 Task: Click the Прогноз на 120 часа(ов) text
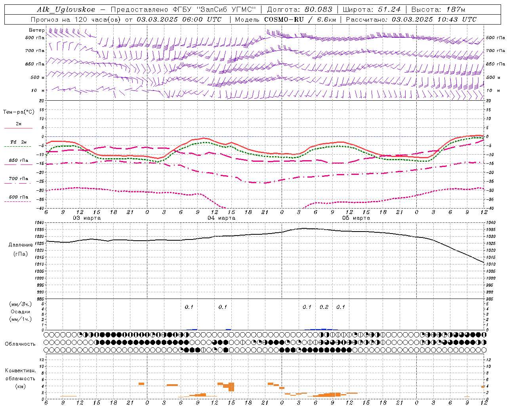coord(76,19)
